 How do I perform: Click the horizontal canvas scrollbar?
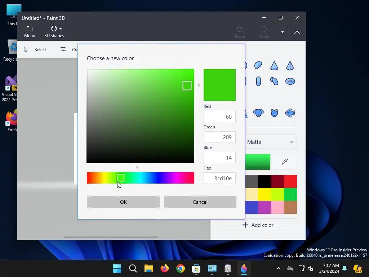pyautogui.click(x=111, y=237)
